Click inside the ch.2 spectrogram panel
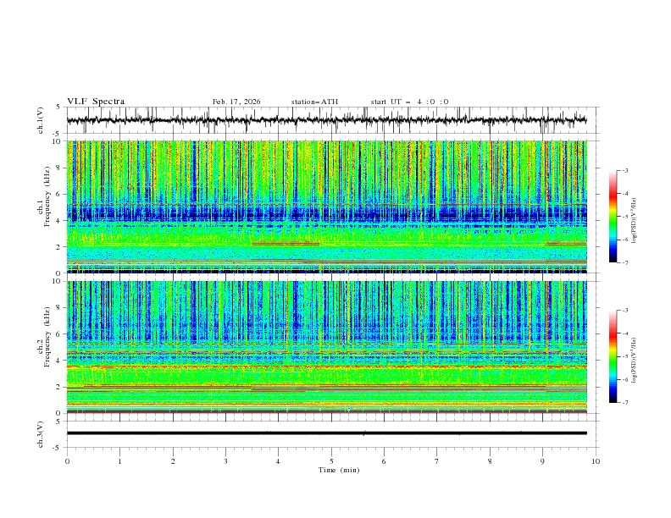 pyautogui.click(x=326, y=347)
